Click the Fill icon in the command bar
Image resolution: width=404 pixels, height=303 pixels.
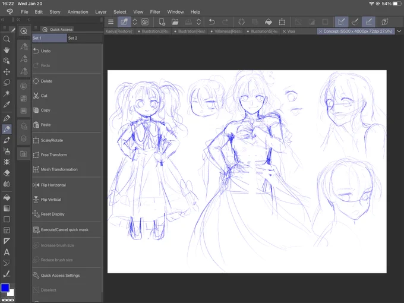[x=268, y=22]
